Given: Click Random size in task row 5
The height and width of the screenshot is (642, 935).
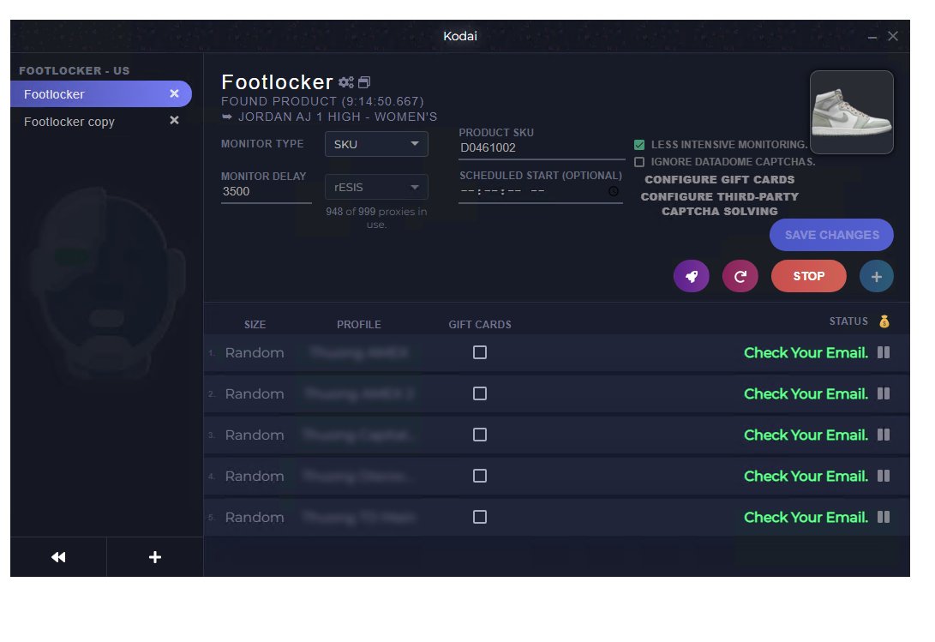Looking at the screenshot, I should pyautogui.click(x=255, y=518).
